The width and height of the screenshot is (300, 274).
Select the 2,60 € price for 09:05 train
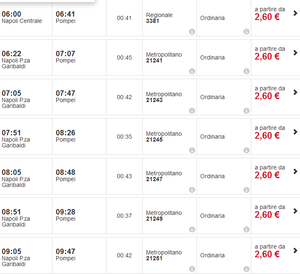coord(267,254)
